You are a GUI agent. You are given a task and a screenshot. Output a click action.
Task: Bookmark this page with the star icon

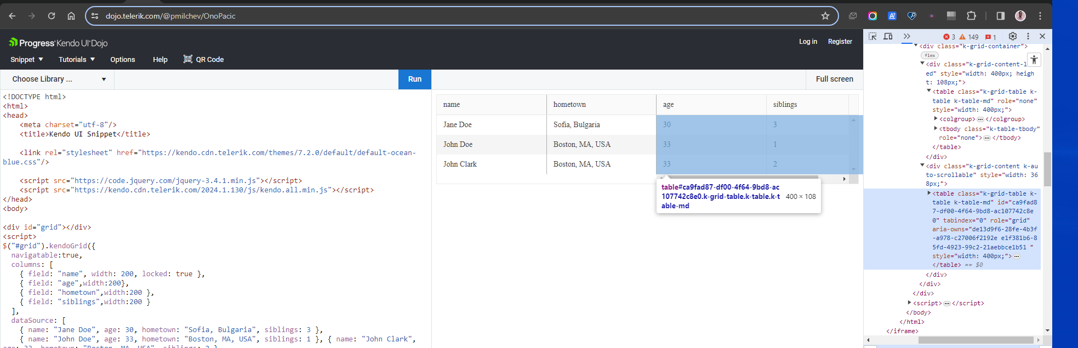tap(825, 16)
